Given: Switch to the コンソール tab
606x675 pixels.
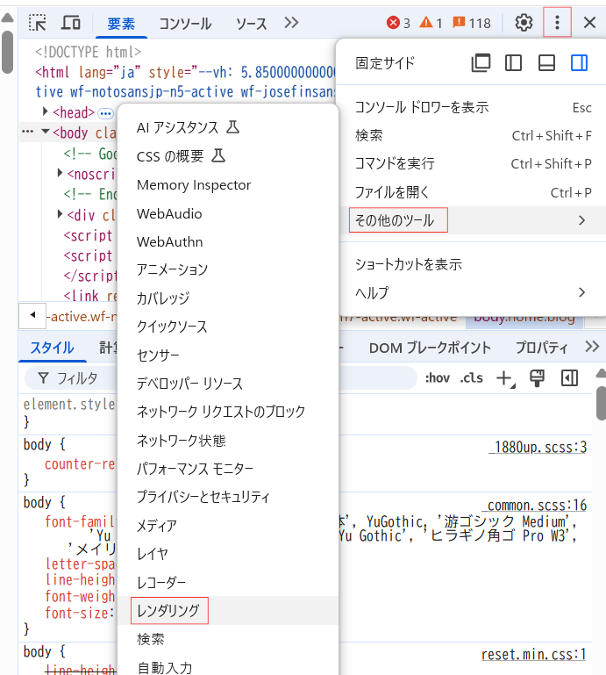Looking at the screenshot, I should 185,23.
